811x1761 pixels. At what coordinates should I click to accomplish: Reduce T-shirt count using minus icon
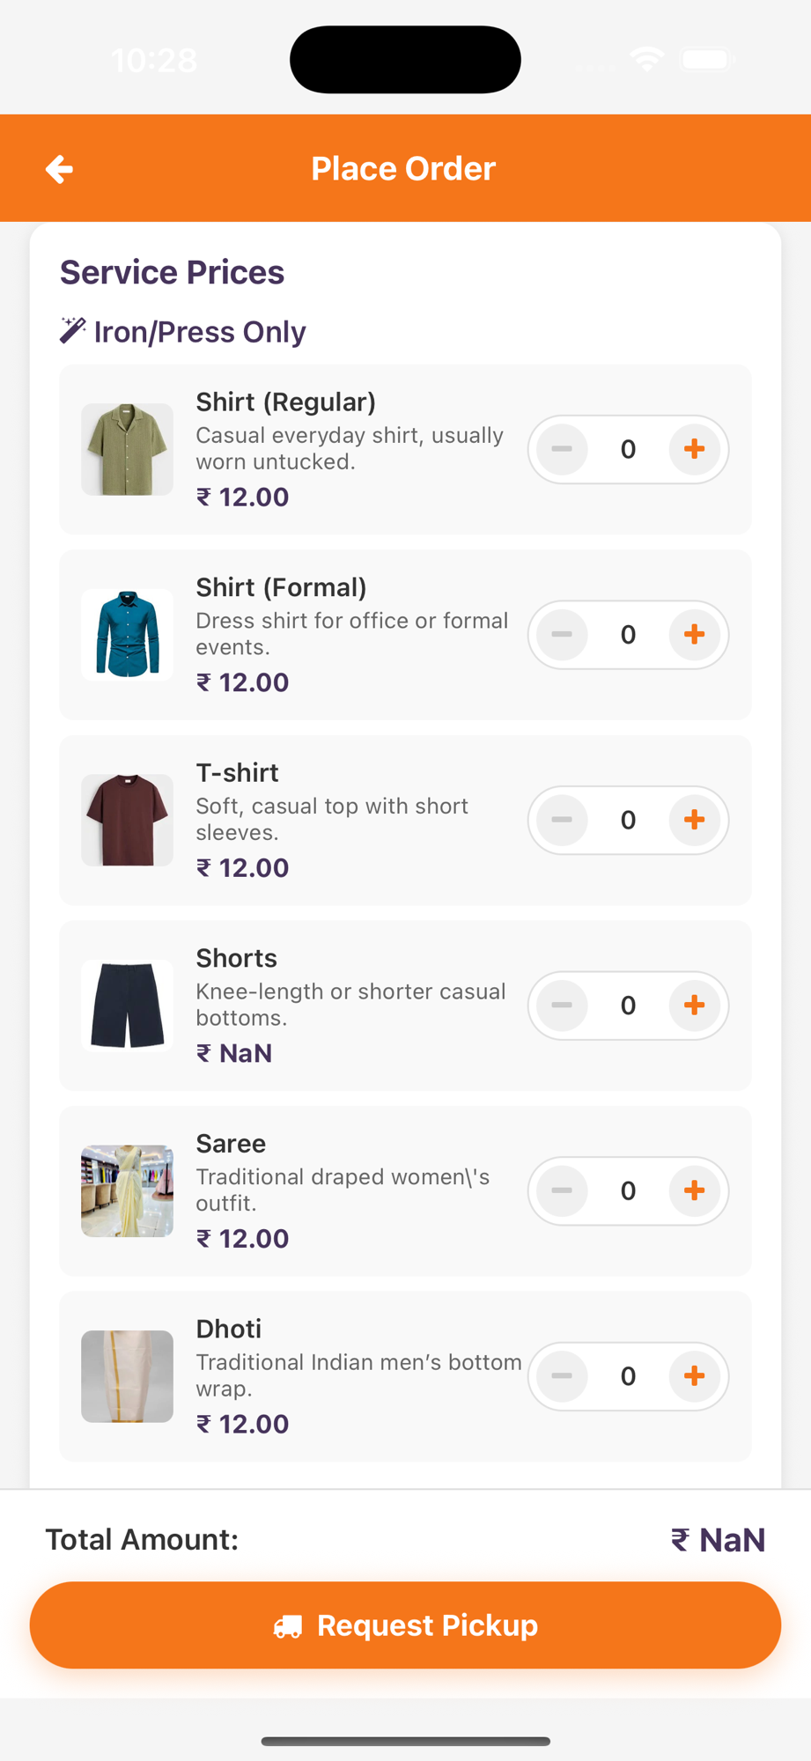(x=562, y=820)
